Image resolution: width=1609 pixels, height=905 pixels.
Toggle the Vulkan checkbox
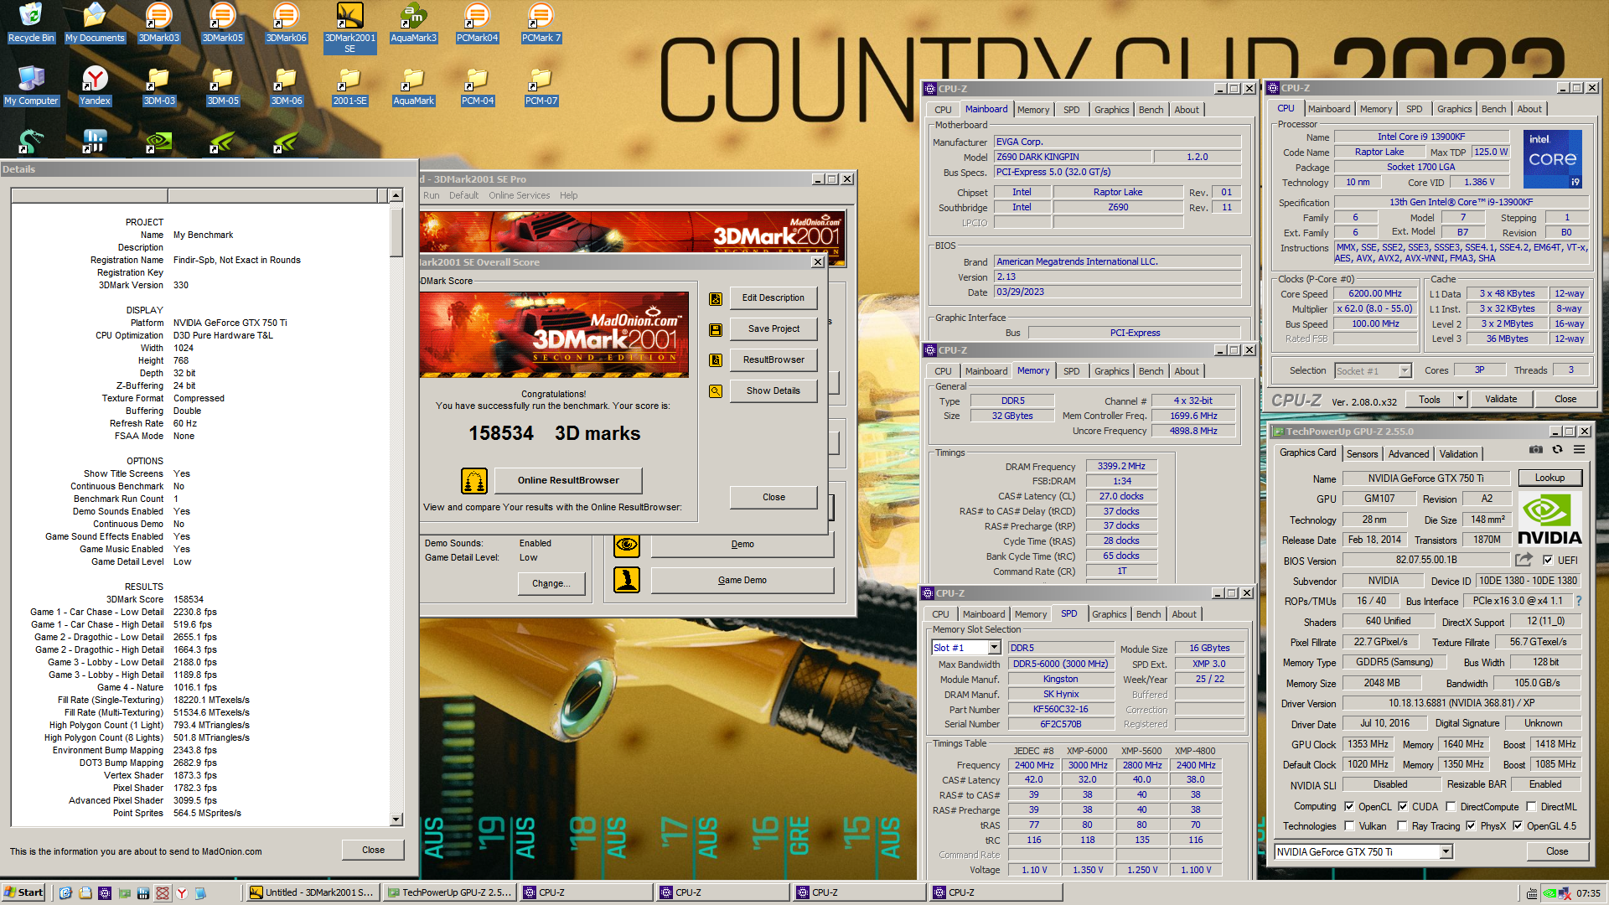pos(1349,826)
